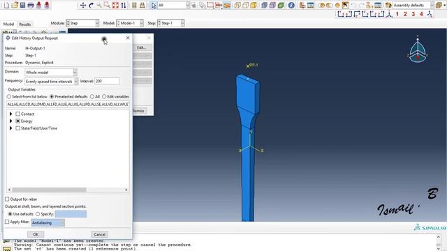Viewport: 447px width, 251px height.
Task: Click the message area vertical scrollbar
Action: point(439,242)
